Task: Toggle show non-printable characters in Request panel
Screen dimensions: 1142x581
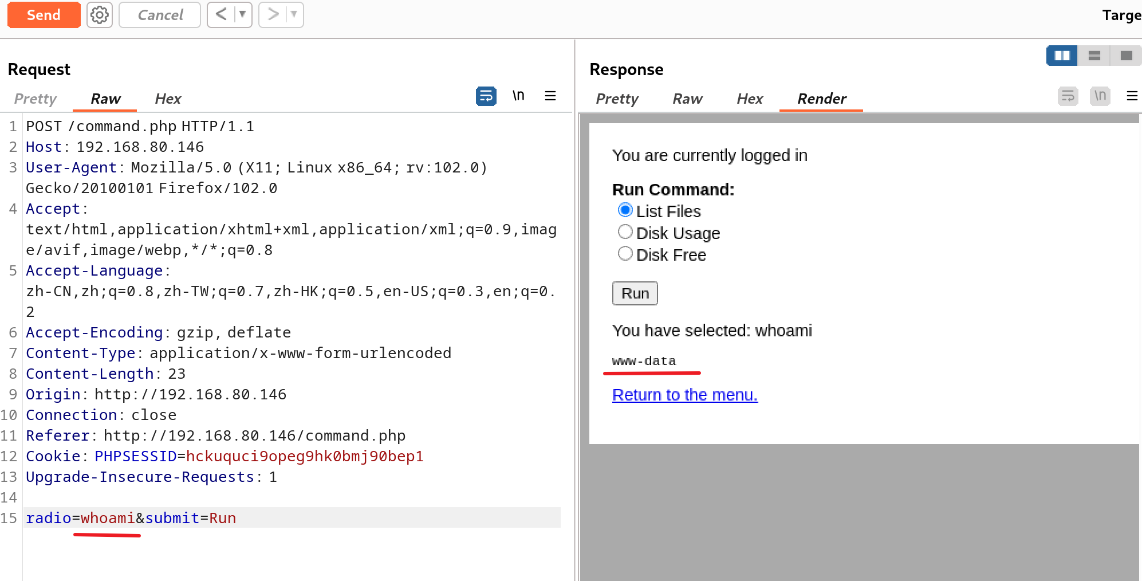Action: [518, 96]
